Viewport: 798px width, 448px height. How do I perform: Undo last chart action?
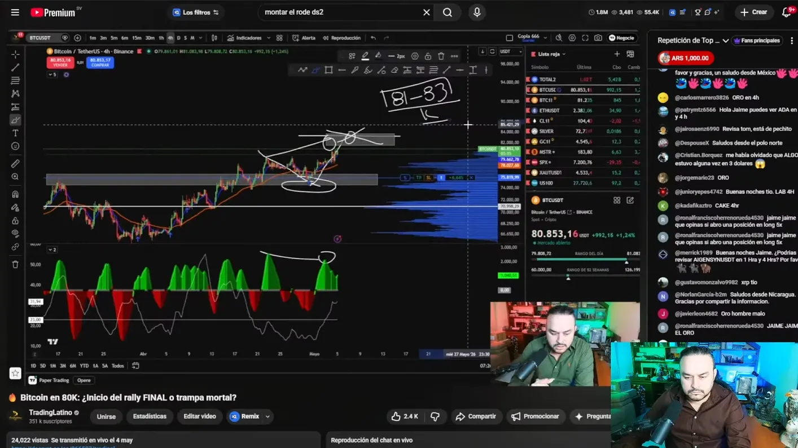click(x=373, y=38)
